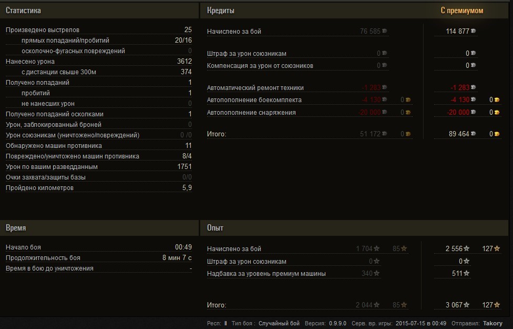This screenshot has height=329, width=513.
Task: Click the star icon beside 340
Action: 377,273
